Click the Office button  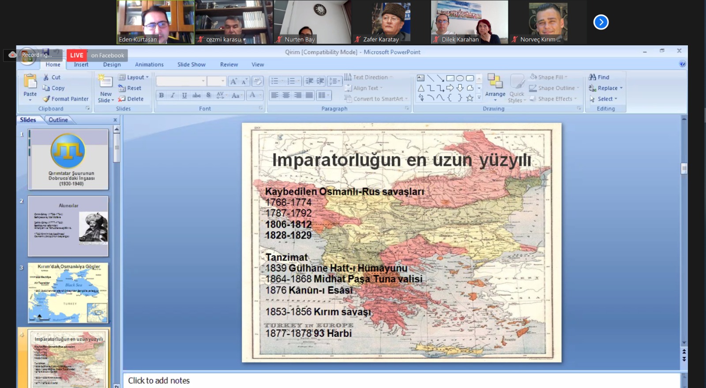pyautogui.click(x=27, y=56)
